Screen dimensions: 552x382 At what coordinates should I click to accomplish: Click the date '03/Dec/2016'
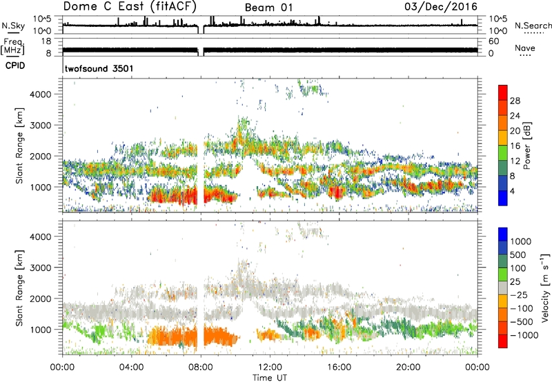pos(441,7)
